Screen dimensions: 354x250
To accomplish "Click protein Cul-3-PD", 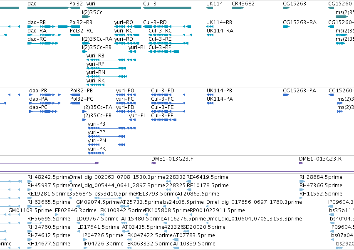I will tap(163, 91).
